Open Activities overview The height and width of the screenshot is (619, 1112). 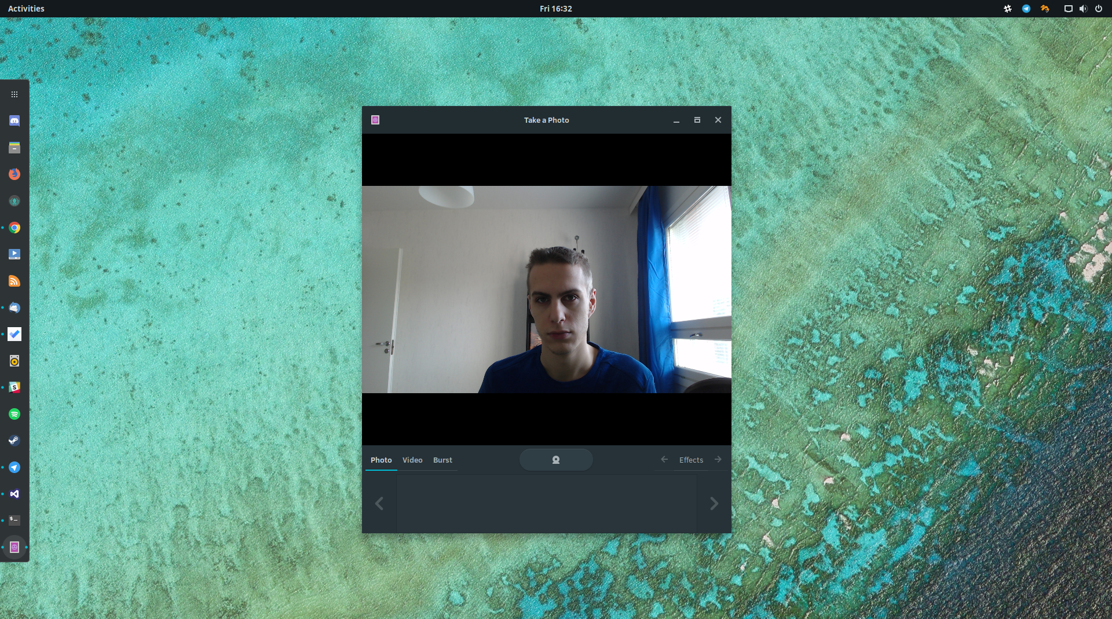coord(26,9)
